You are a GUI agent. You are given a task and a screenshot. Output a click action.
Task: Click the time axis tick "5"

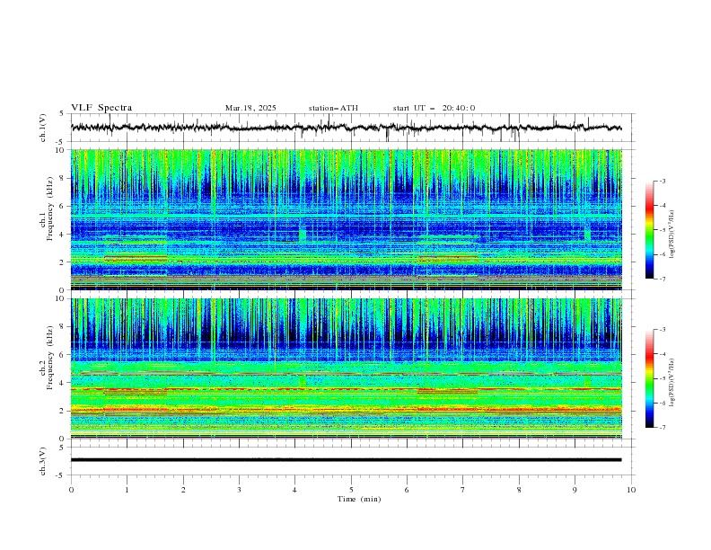click(x=351, y=490)
